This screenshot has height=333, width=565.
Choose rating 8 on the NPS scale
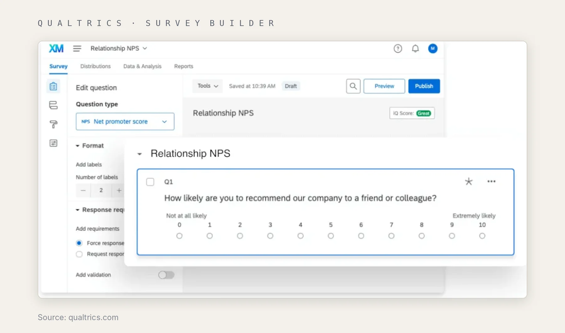tap(422, 236)
